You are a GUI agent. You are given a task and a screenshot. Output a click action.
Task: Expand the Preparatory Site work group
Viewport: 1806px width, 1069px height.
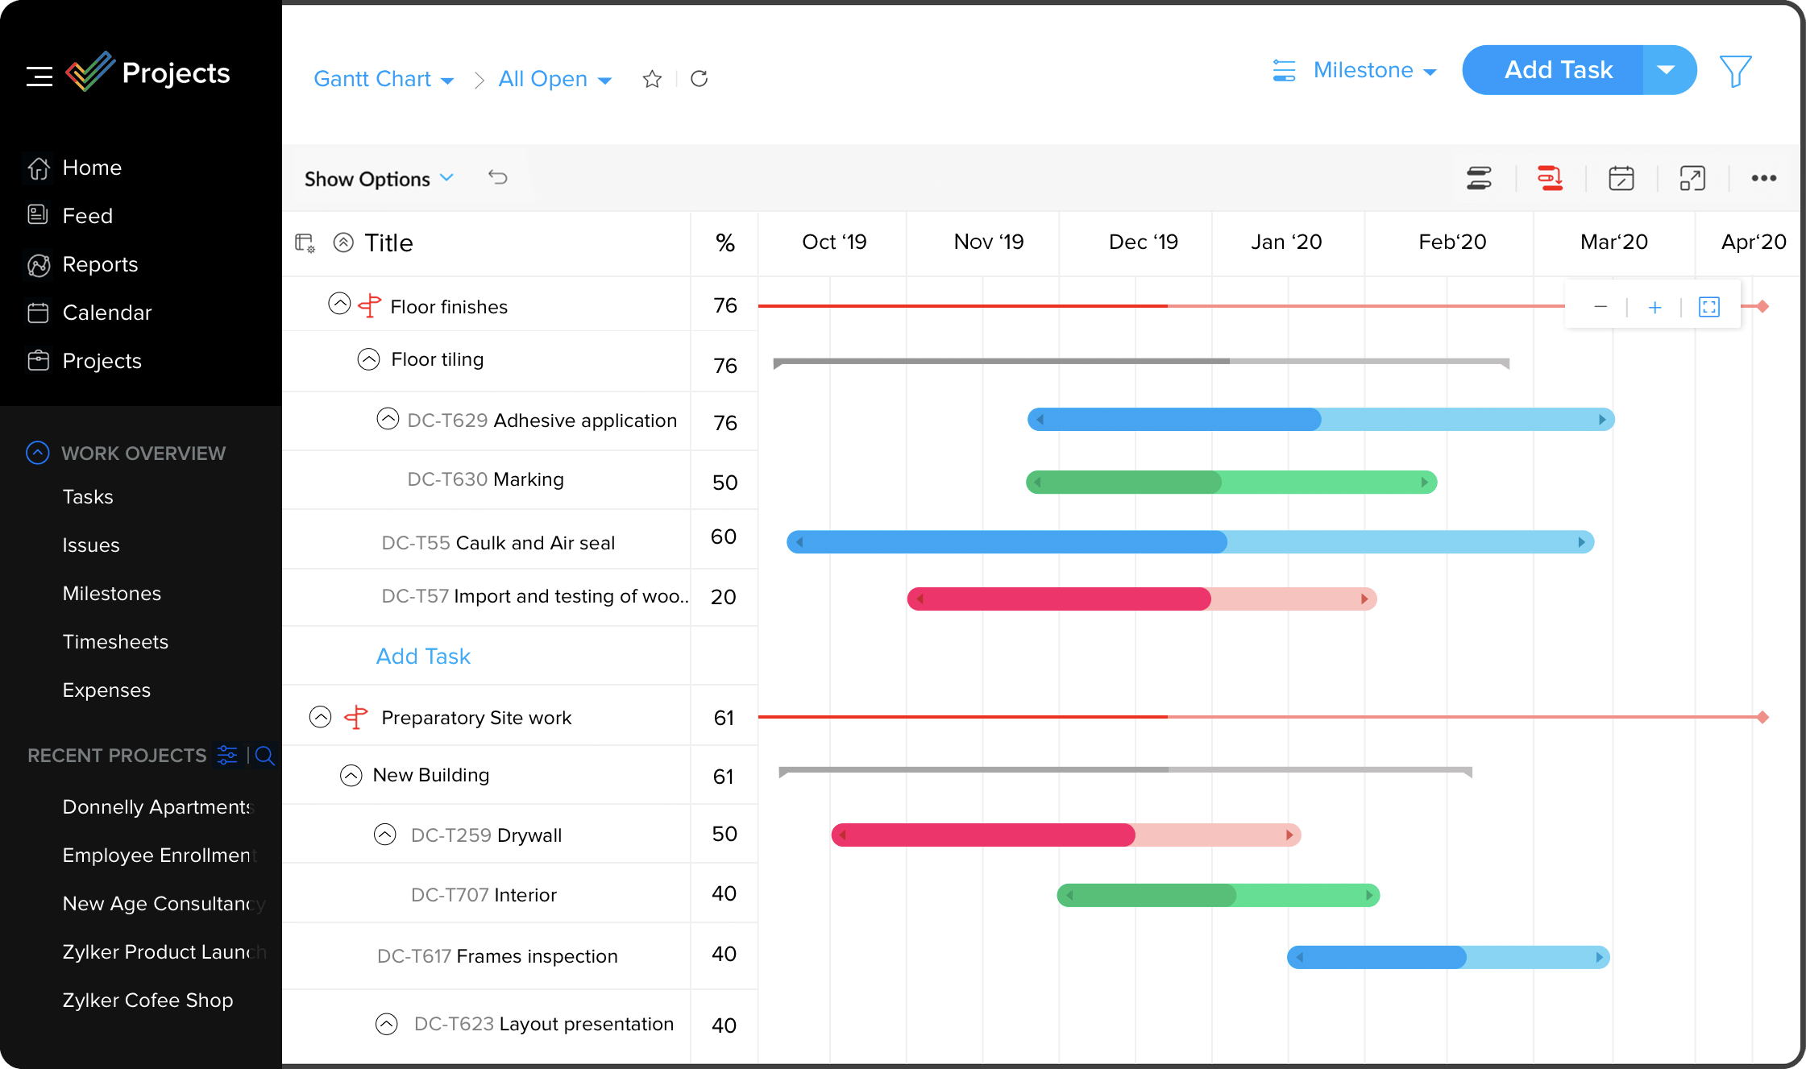pos(321,716)
